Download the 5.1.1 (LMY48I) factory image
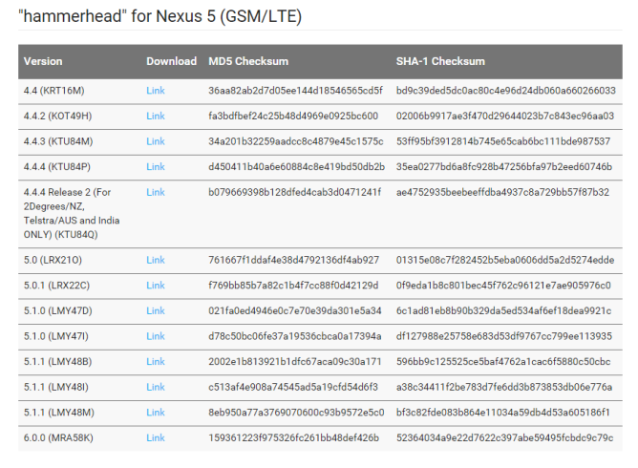The width and height of the screenshot is (638, 468). 155,386
